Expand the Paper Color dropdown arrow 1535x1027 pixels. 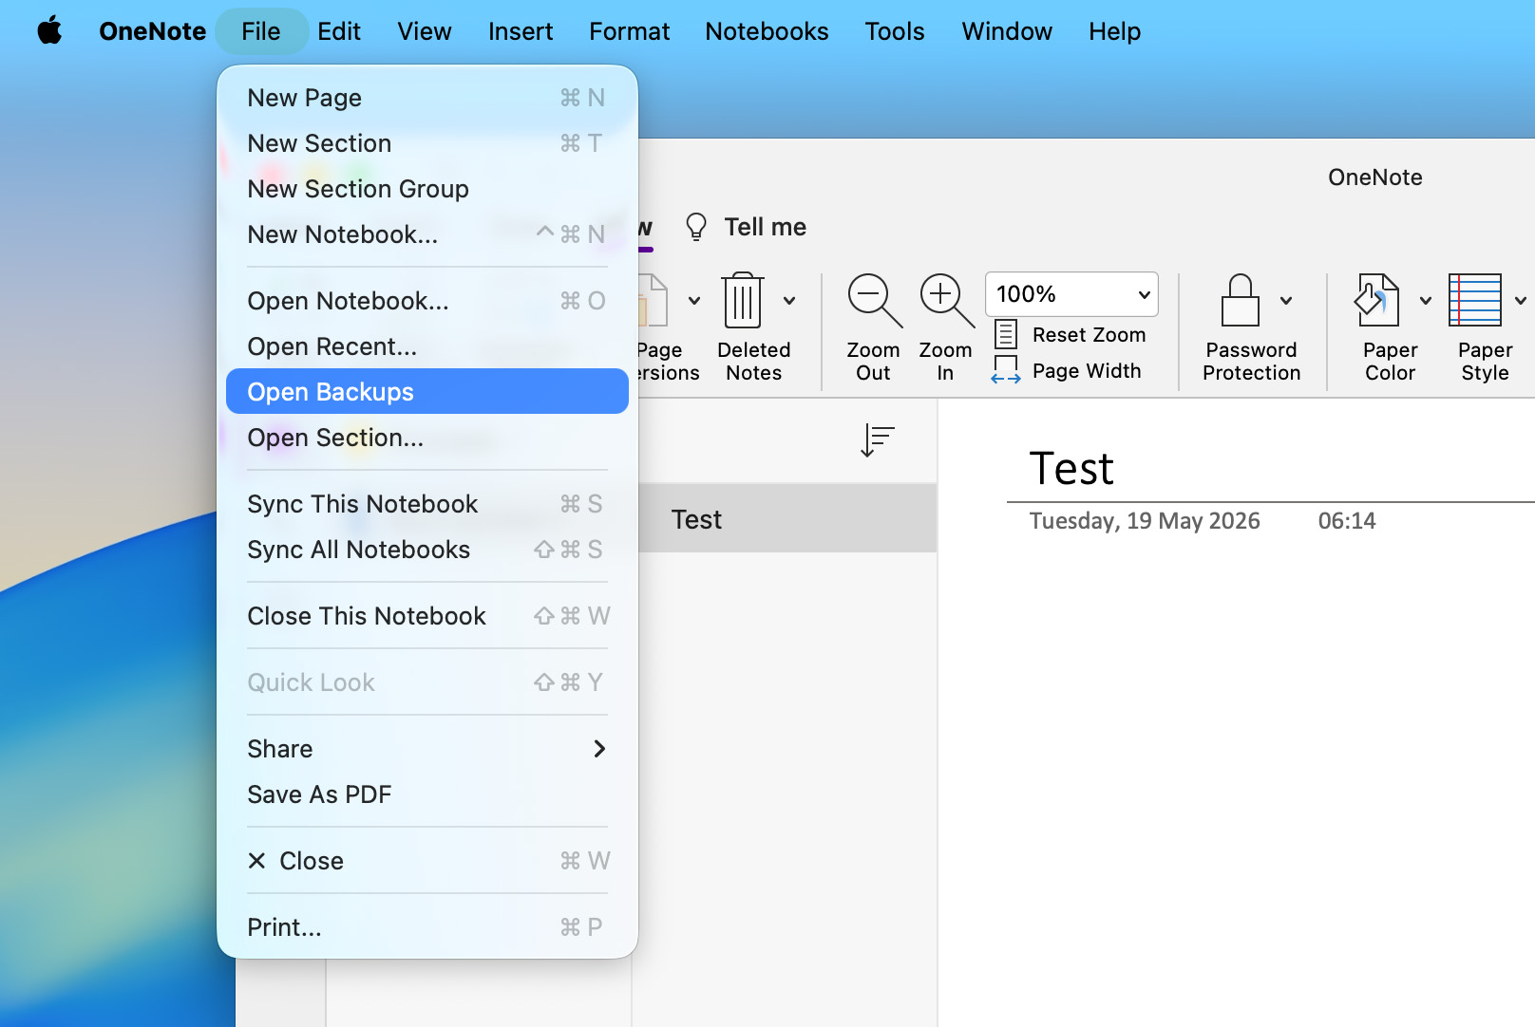coord(1426,301)
